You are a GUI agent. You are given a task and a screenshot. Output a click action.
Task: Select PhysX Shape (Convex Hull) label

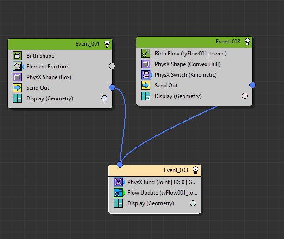coord(188,64)
